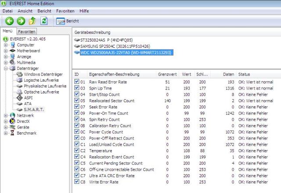Sort by the Grenzwert column header

pyautogui.click(x=167, y=74)
